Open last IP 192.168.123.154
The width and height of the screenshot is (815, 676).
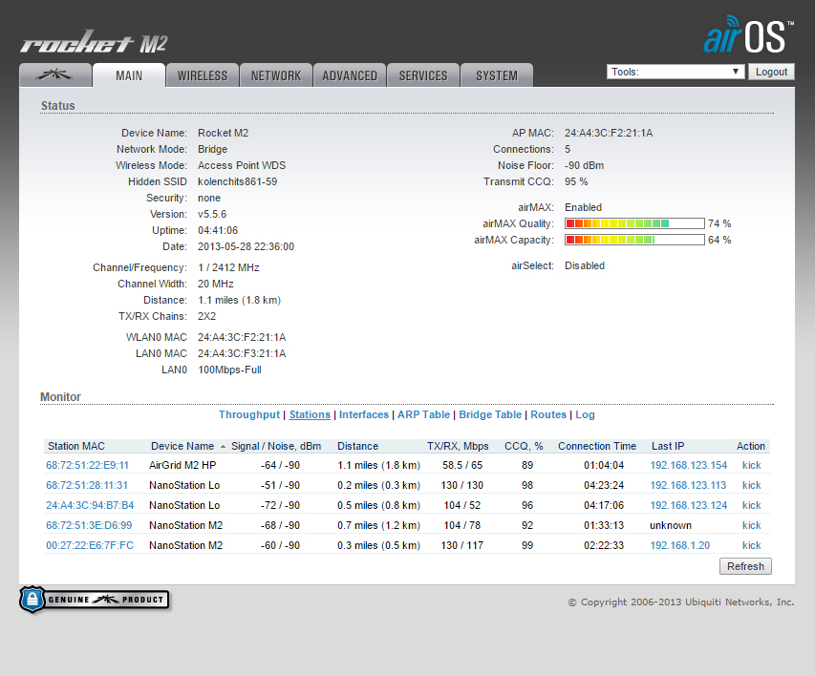tap(689, 465)
